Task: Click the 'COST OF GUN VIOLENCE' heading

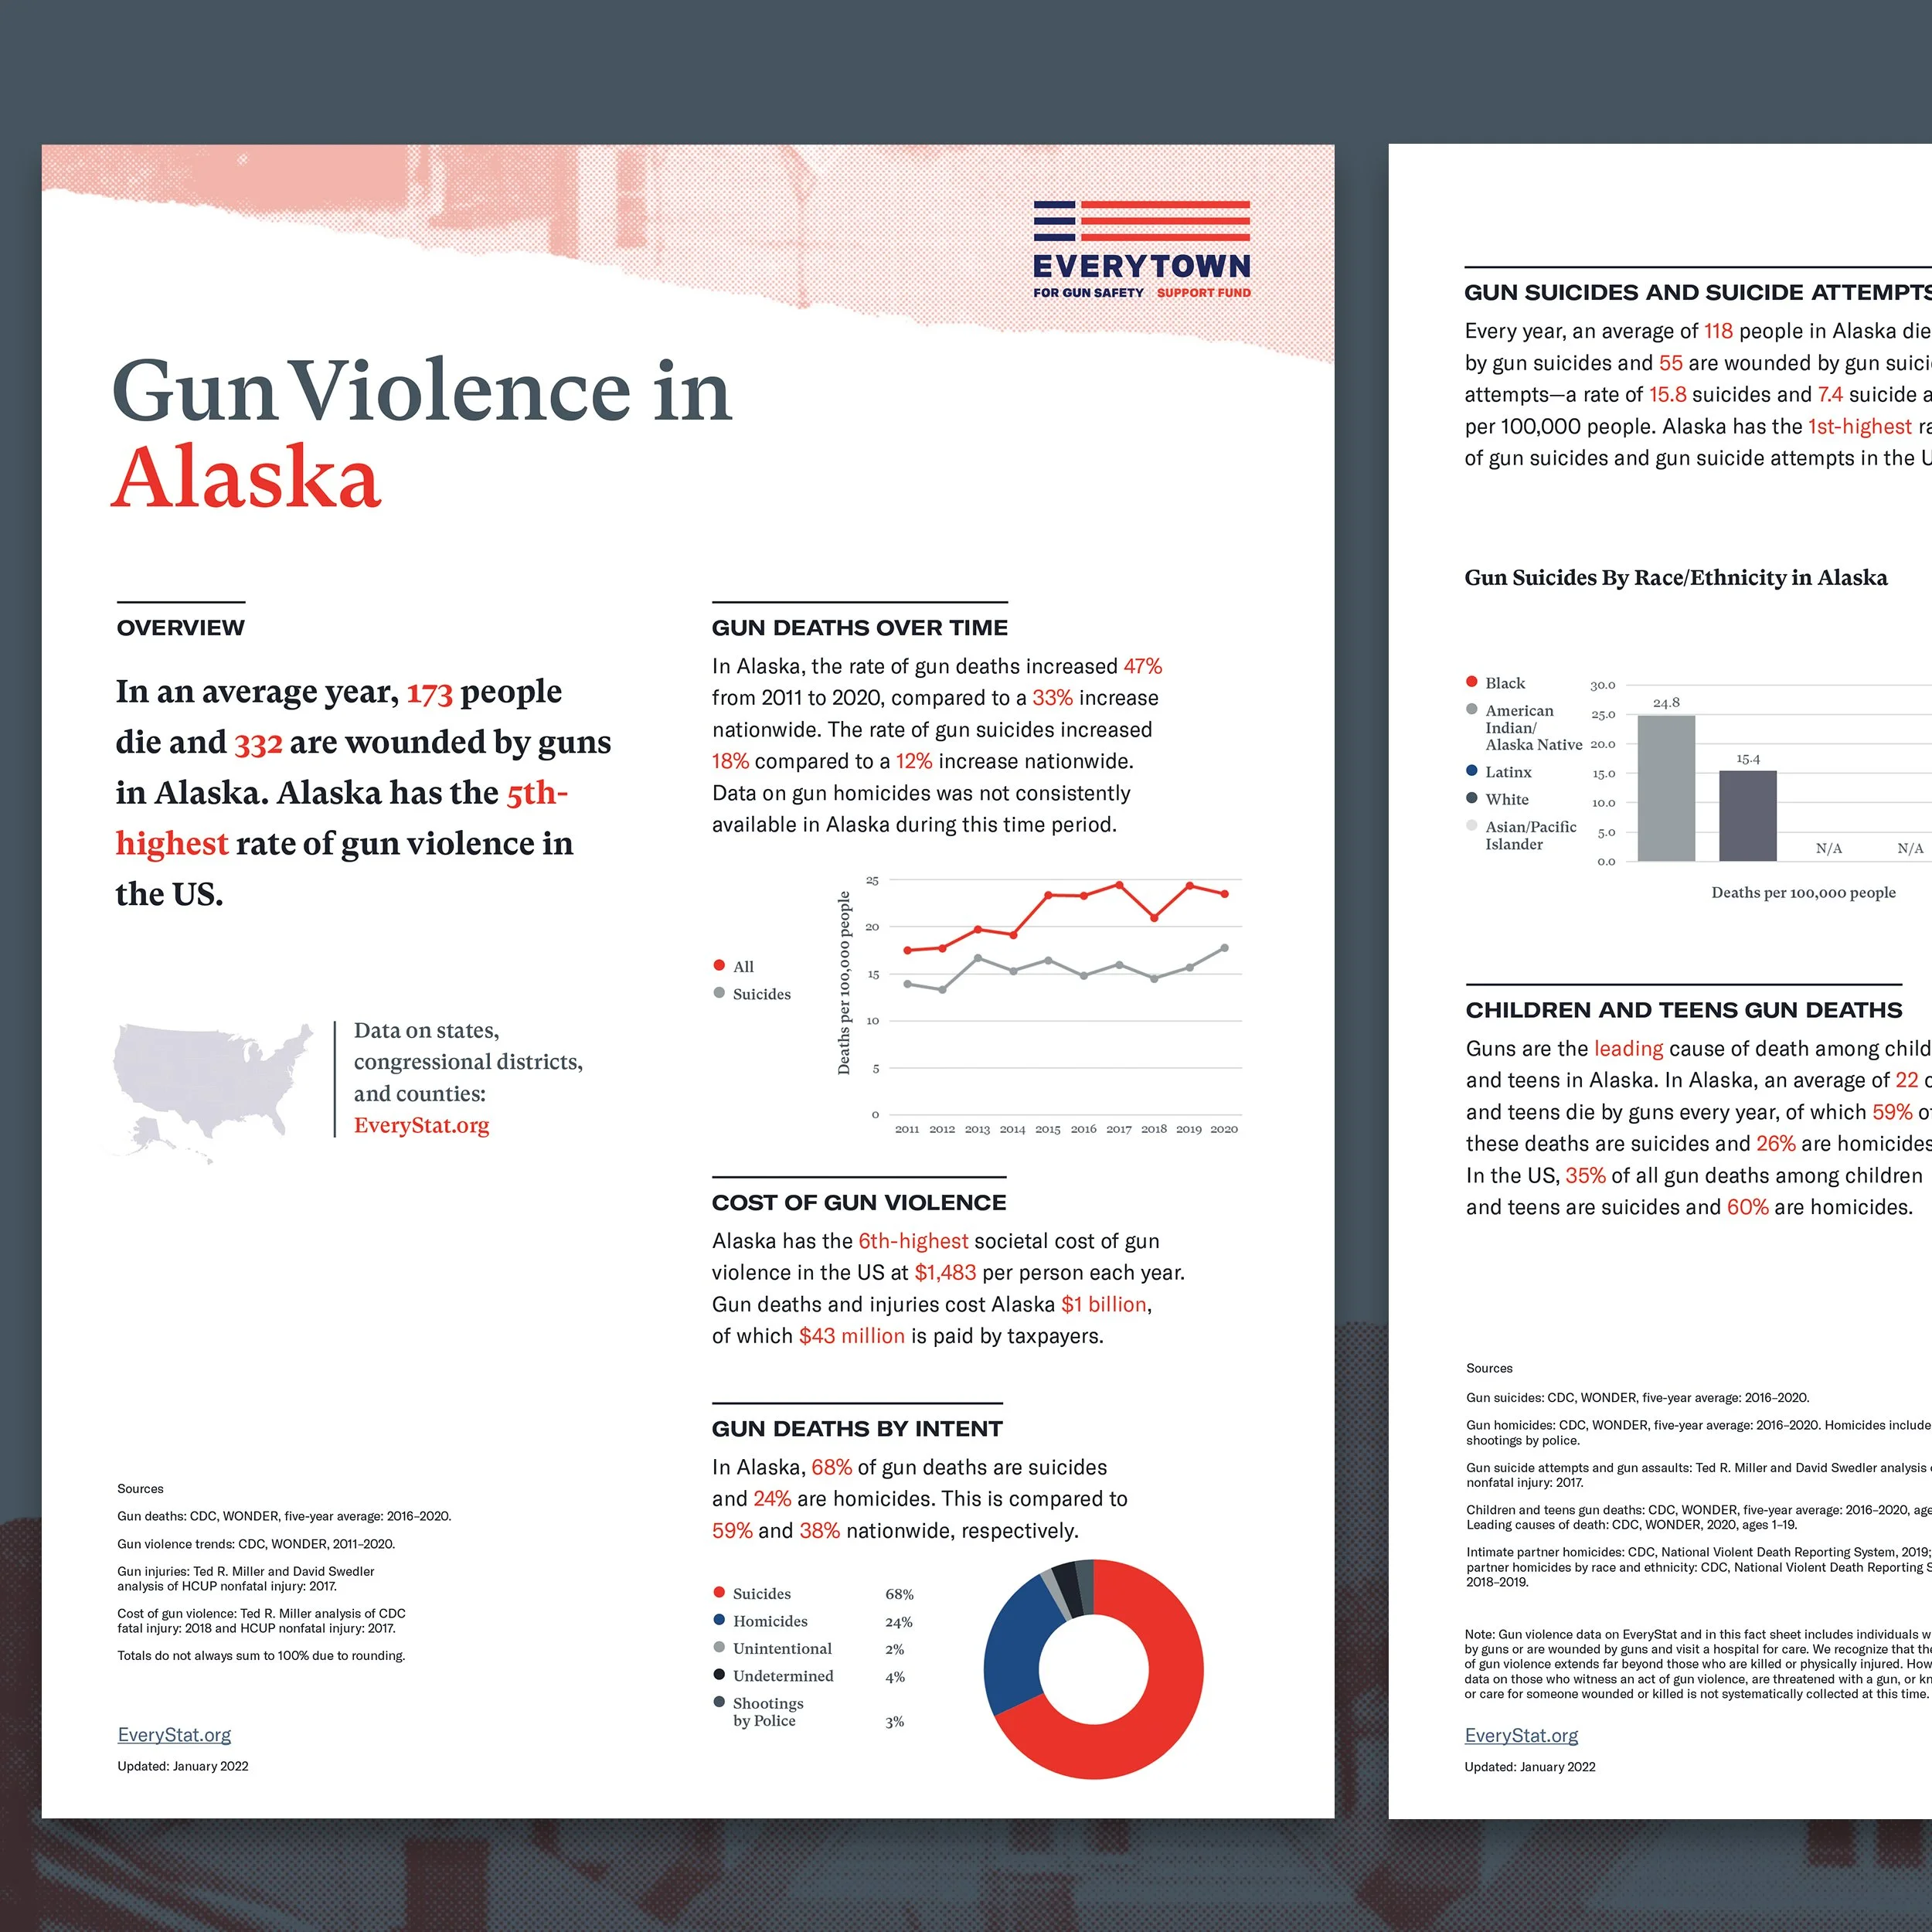Action: 859,1203
